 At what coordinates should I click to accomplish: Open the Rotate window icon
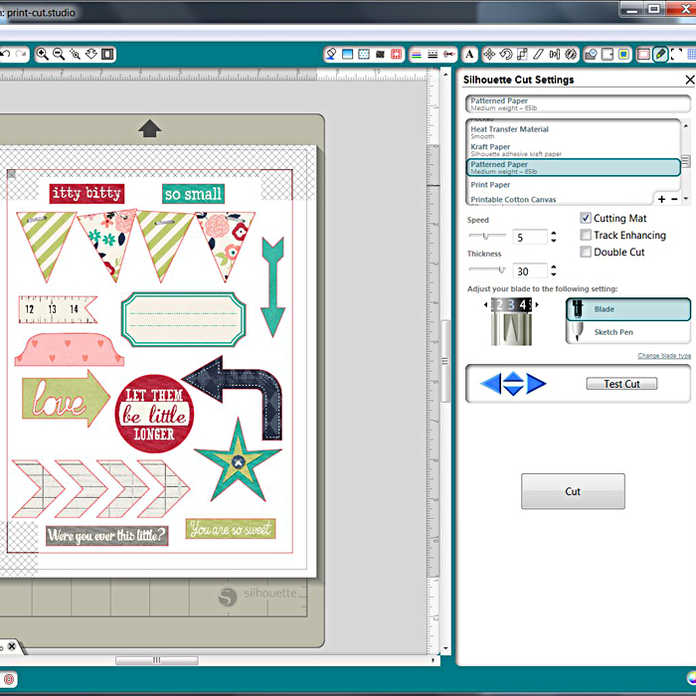[x=505, y=54]
